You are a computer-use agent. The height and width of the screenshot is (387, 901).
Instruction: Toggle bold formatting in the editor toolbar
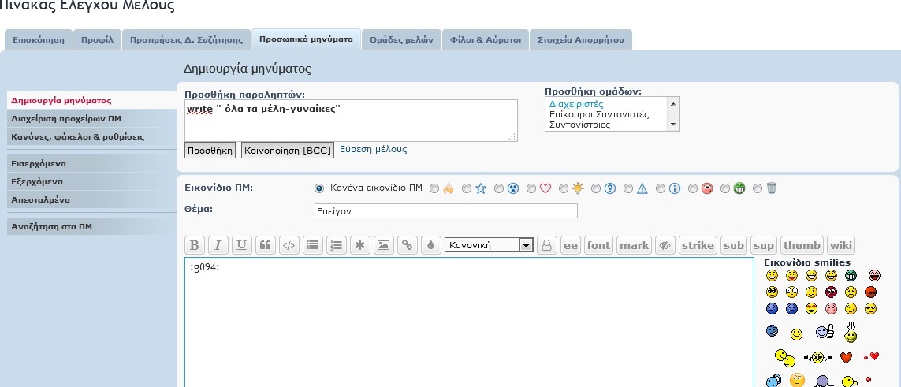tap(195, 245)
